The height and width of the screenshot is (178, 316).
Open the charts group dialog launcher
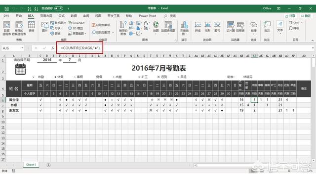point(176,41)
